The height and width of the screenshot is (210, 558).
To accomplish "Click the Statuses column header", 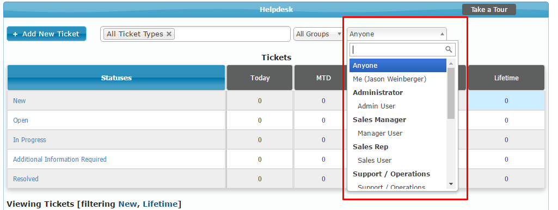I will click(116, 78).
